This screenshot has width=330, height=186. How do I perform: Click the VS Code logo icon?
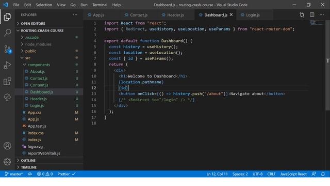point(6,5)
